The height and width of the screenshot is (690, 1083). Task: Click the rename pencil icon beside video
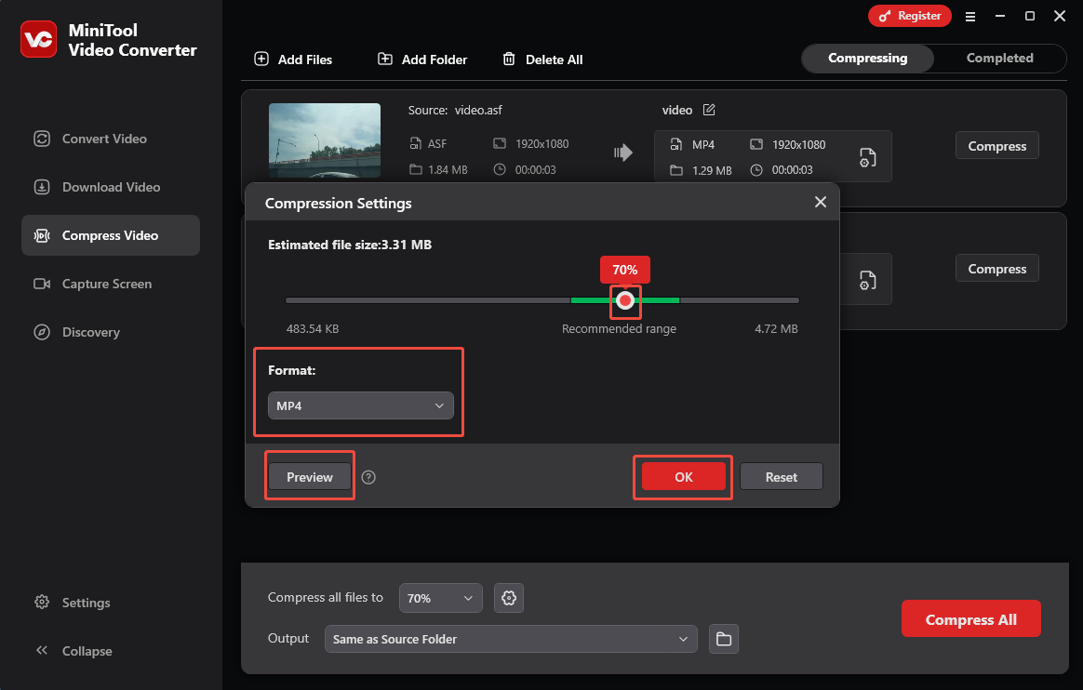[708, 110]
